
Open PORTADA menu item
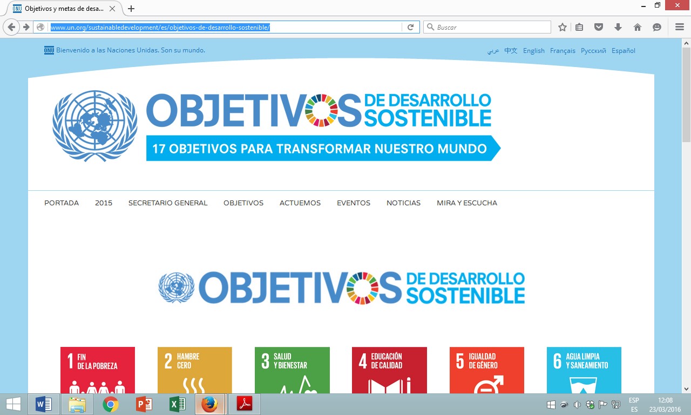point(62,203)
